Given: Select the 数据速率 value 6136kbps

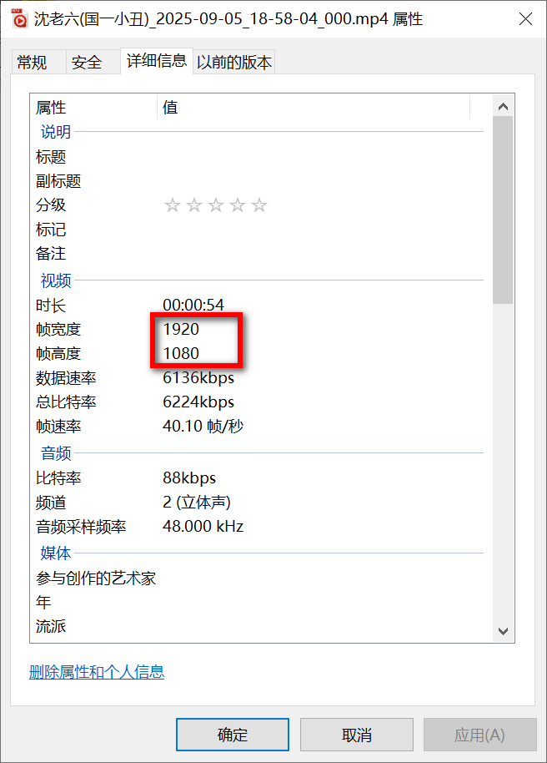Looking at the screenshot, I should [x=198, y=378].
